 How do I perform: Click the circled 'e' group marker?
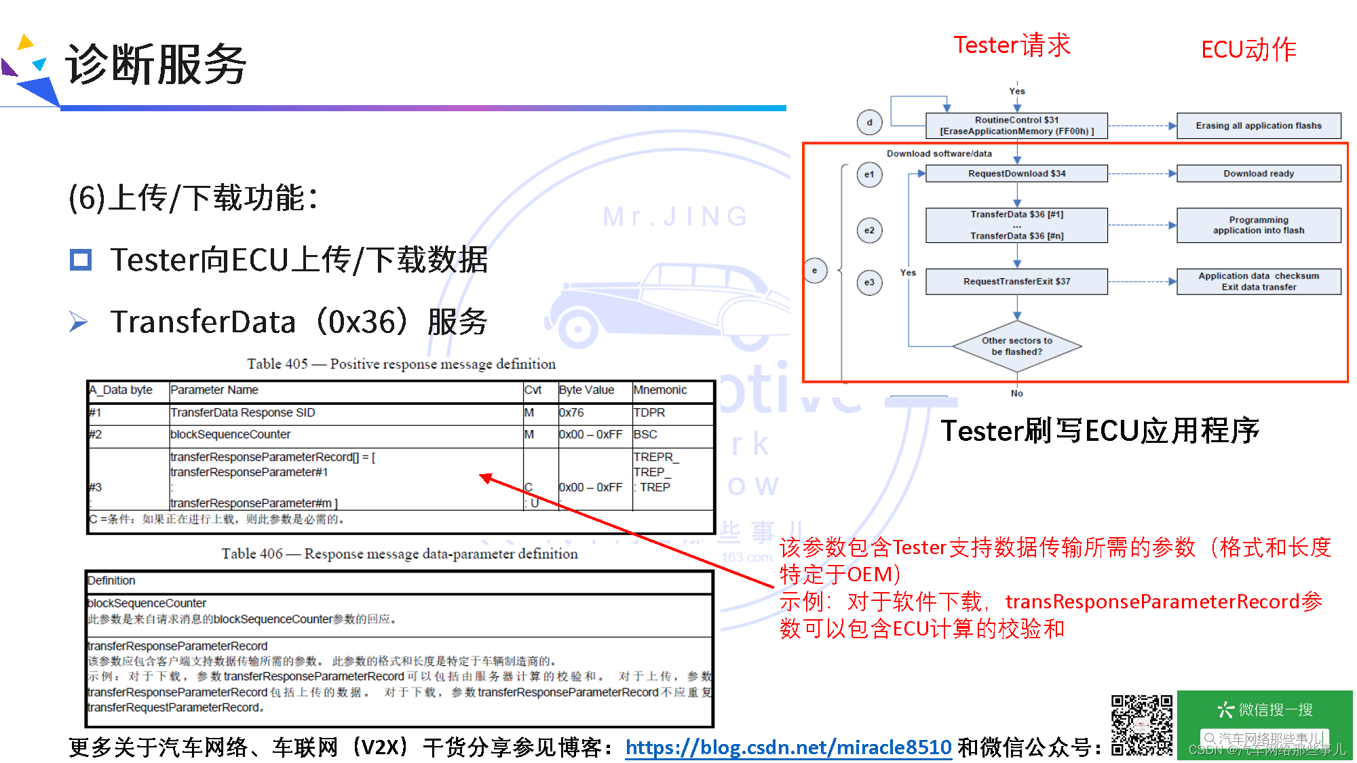pyautogui.click(x=815, y=271)
